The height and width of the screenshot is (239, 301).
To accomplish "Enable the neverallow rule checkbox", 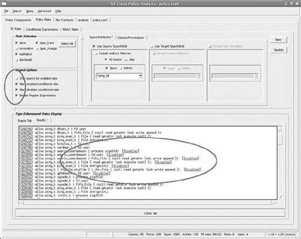I will pos(17,49).
